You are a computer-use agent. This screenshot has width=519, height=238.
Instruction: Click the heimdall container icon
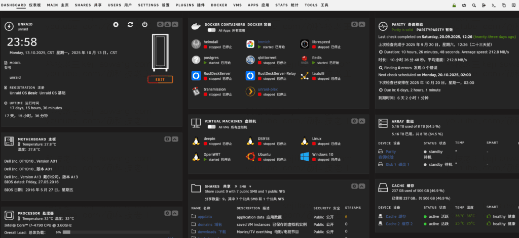(x=196, y=44)
